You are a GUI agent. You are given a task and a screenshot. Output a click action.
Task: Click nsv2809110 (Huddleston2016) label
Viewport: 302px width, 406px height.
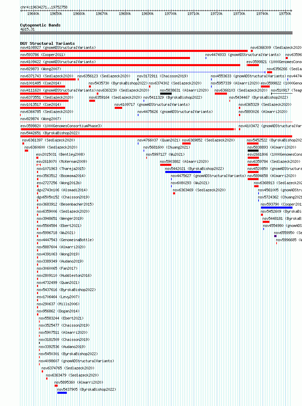pyautogui.click(x=64, y=275)
